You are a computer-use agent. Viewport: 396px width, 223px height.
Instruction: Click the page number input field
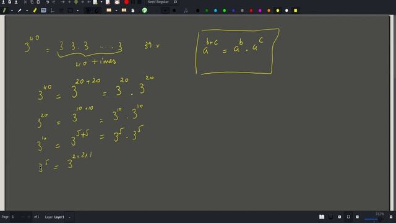(15, 217)
